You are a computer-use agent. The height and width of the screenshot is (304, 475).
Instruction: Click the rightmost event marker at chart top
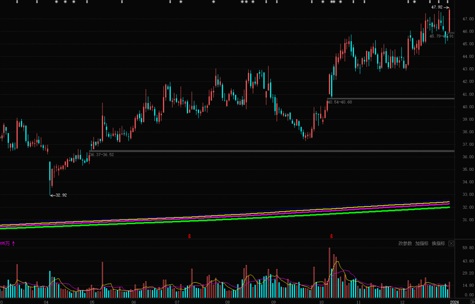447,2
